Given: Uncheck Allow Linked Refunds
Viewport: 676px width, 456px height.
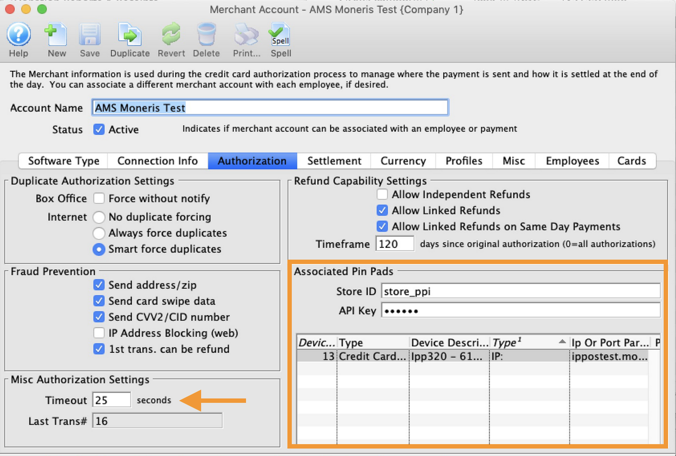Looking at the screenshot, I should [x=382, y=210].
